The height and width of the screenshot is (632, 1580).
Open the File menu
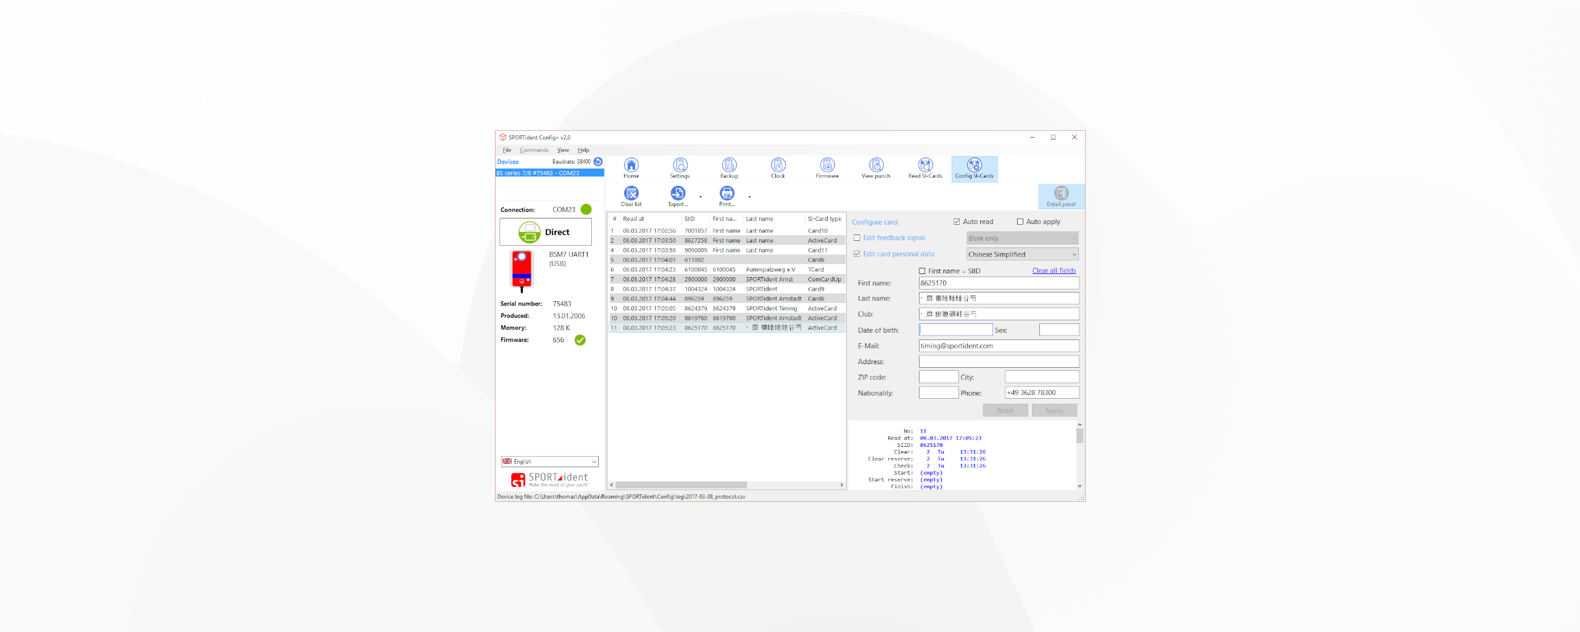(507, 150)
